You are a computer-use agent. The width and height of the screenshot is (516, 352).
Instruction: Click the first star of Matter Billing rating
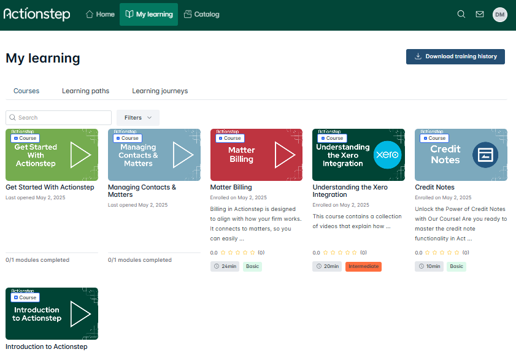pos(223,252)
